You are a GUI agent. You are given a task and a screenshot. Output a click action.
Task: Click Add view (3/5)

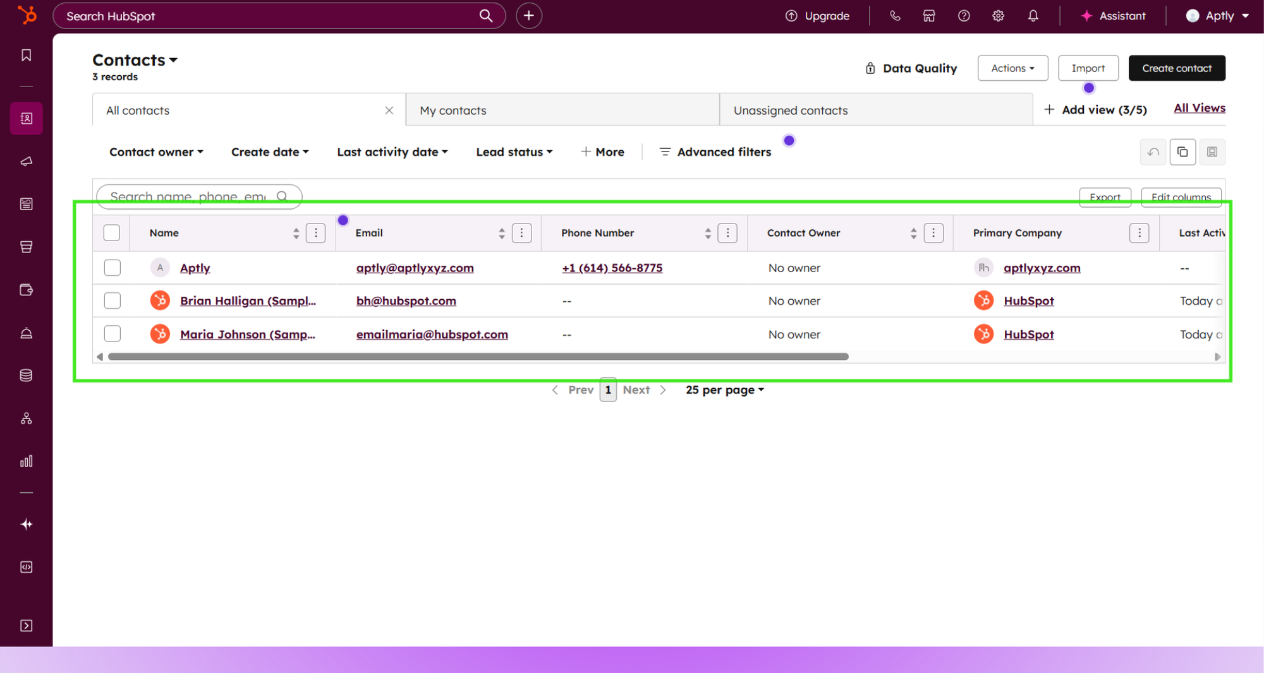[x=1095, y=110]
